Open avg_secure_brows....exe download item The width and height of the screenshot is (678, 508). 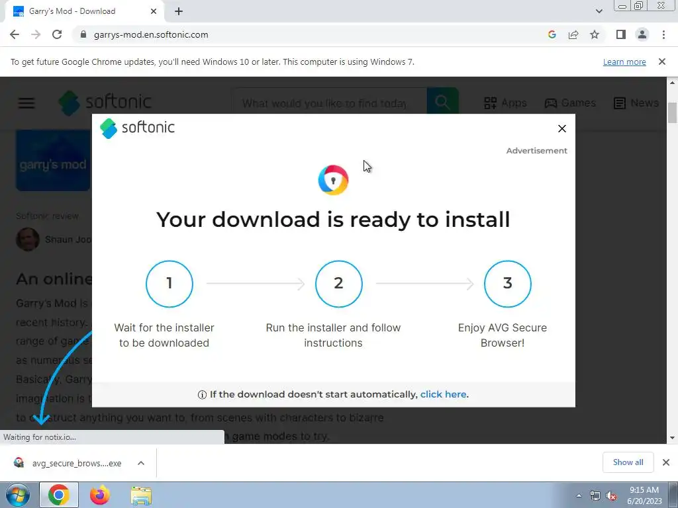[69, 463]
